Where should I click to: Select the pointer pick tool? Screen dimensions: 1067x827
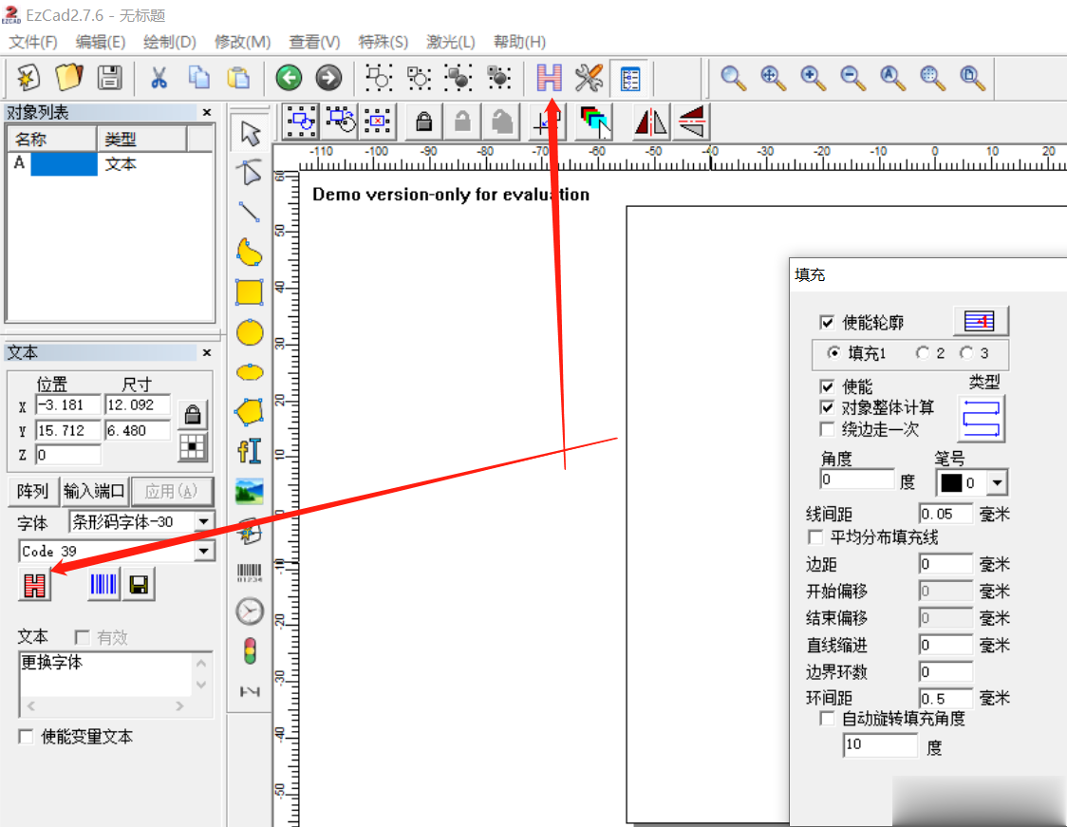pos(250,134)
